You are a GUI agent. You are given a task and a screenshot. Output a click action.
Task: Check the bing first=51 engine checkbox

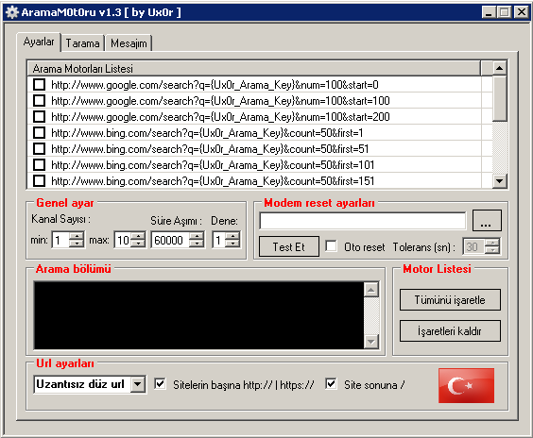(40, 148)
